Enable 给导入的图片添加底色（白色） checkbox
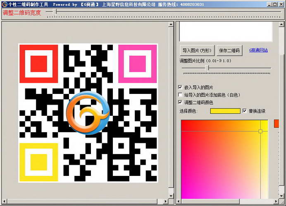This screenshot has height=206, width=286. coord(180,95)
